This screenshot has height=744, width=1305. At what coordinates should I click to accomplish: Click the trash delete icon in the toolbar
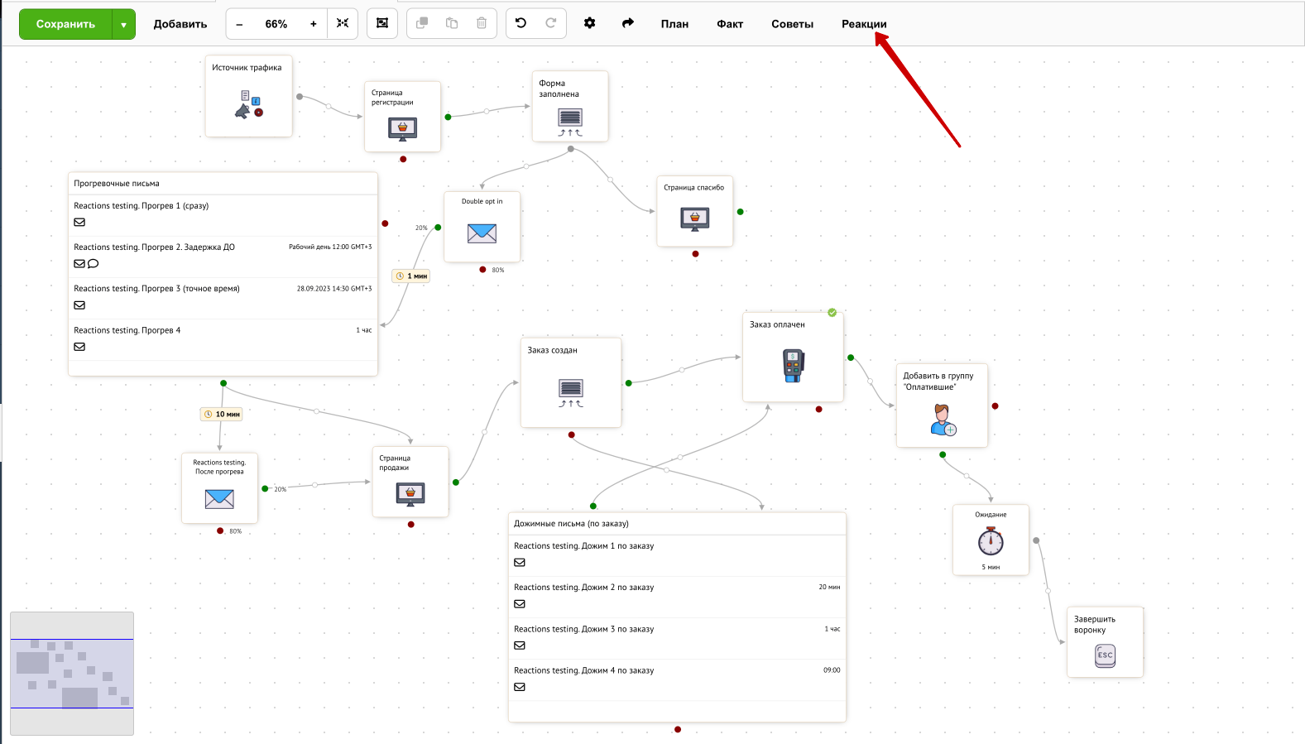(482, 23)
